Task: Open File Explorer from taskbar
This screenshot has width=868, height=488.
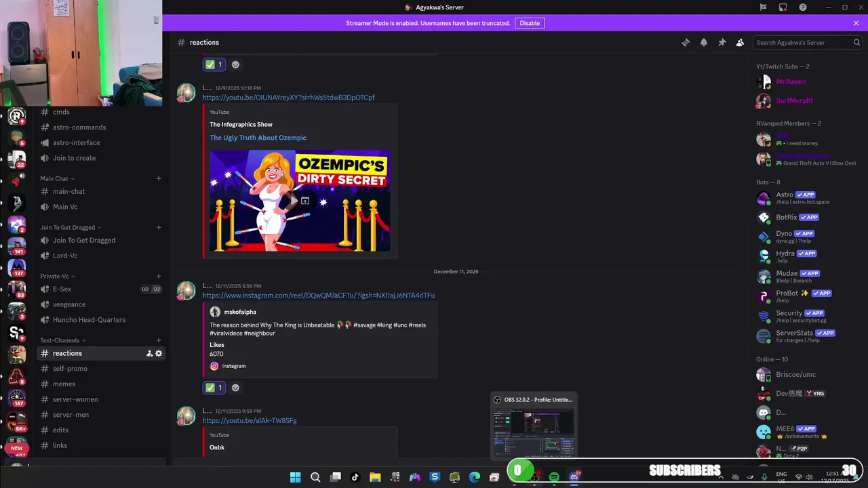Action: 375,477
